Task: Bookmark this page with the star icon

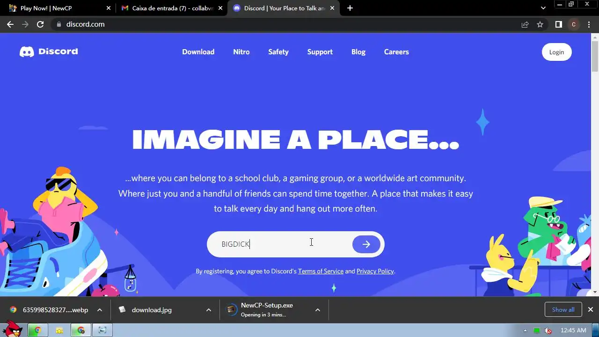Action: (x=540, y=24)
